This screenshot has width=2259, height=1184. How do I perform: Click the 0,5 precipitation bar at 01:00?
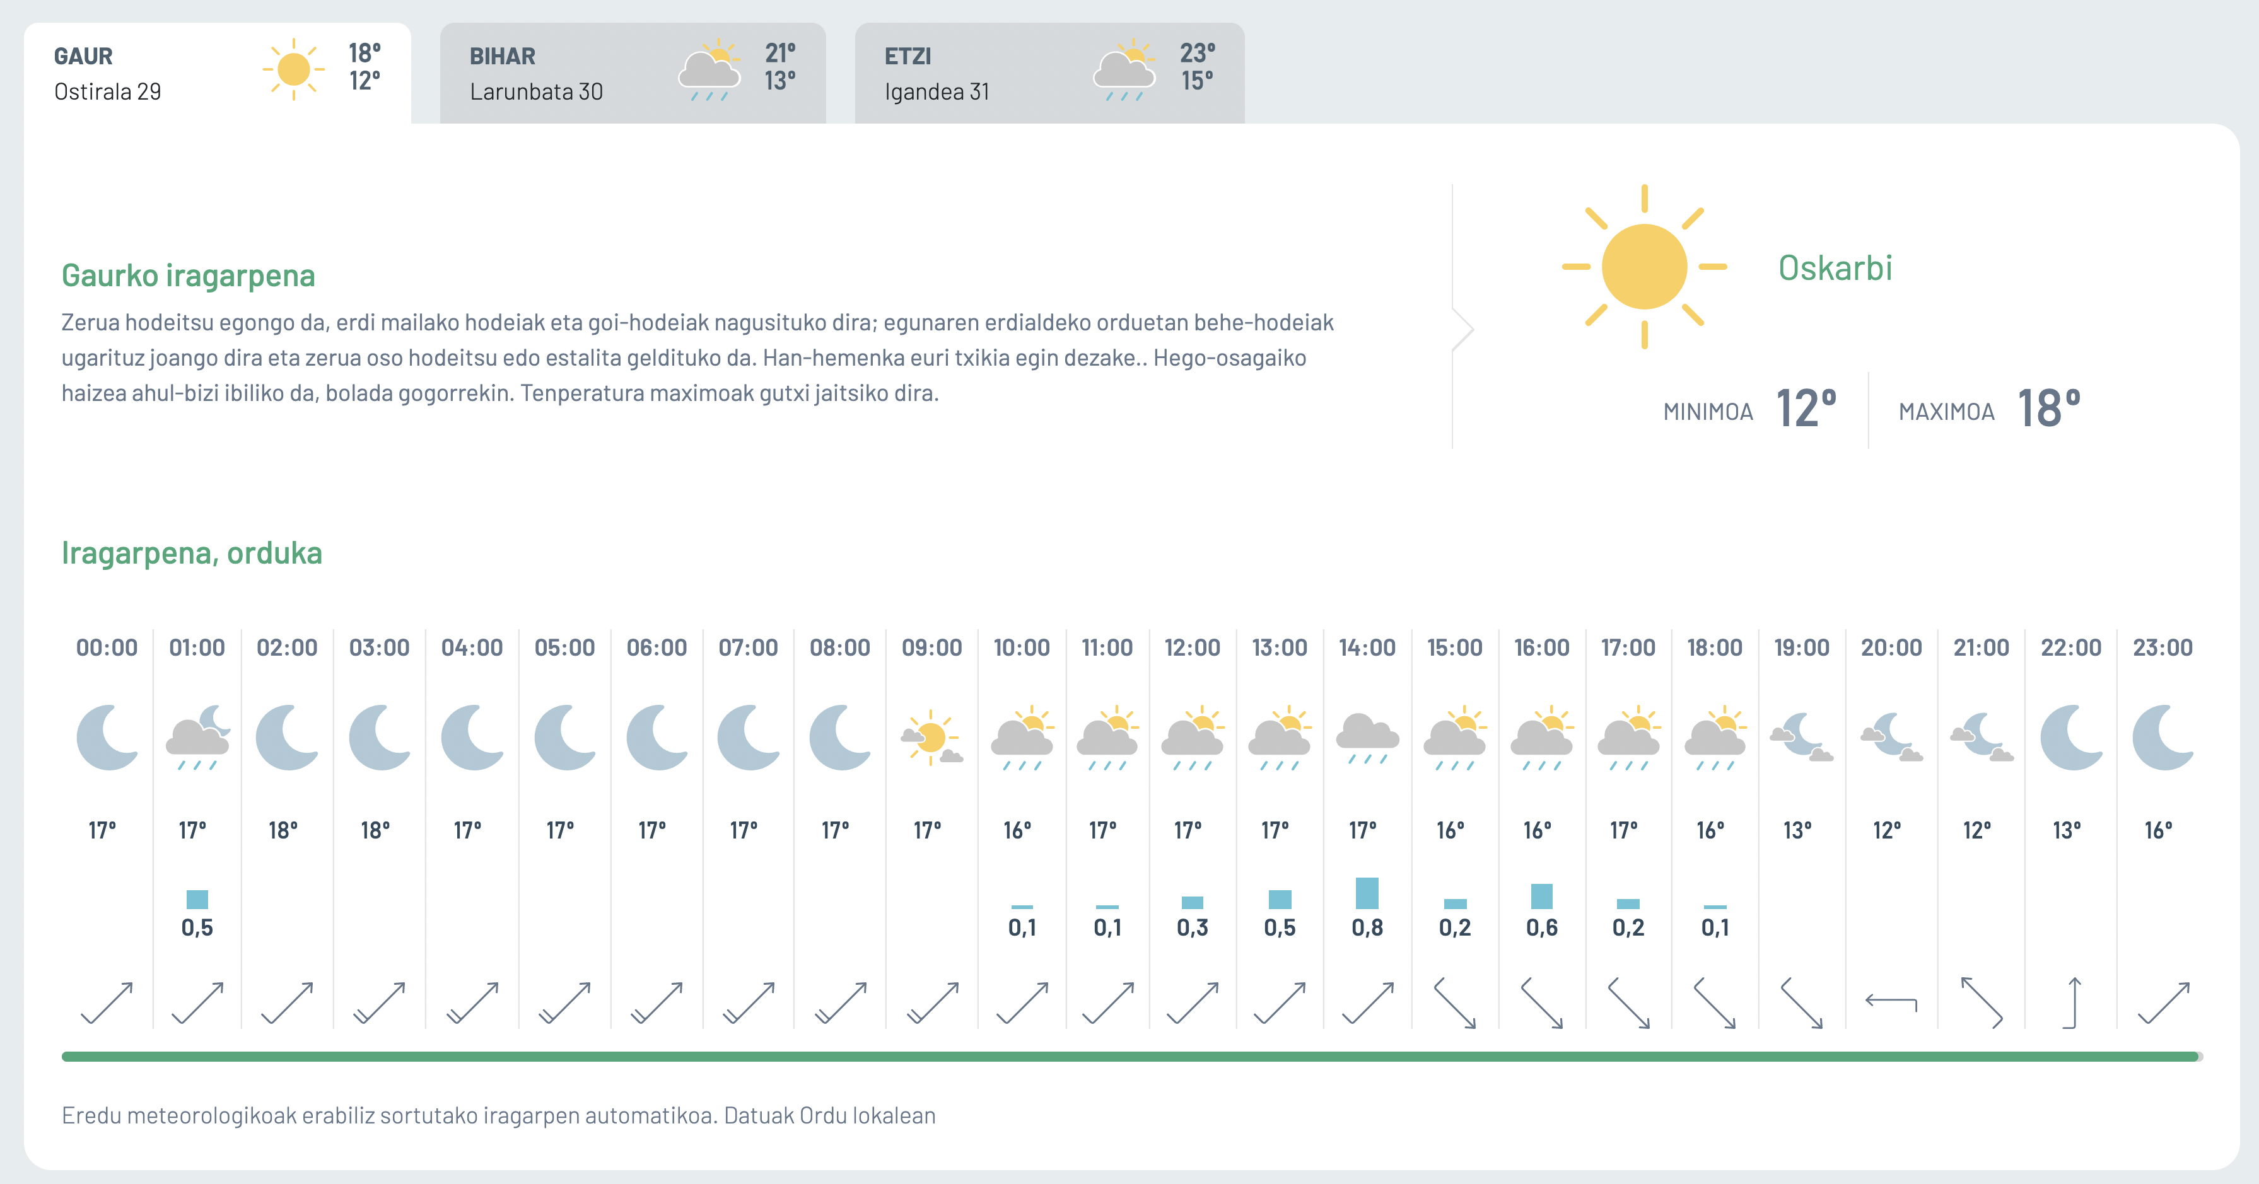[197, 899]
